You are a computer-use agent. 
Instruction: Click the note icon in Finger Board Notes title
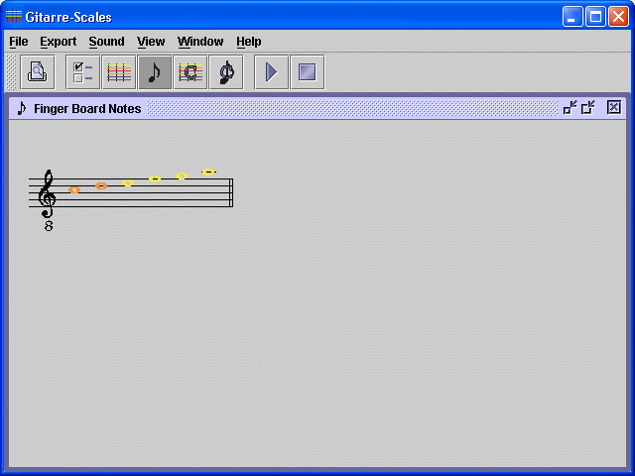(22, 108)
